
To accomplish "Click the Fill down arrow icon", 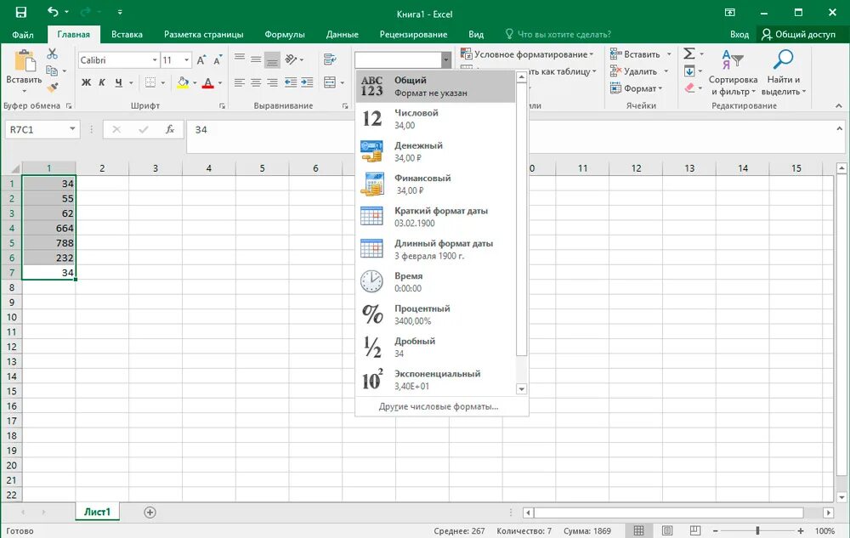I will coord(689,71).
